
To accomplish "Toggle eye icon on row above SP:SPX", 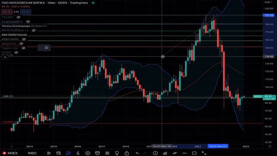I will 23,48.
